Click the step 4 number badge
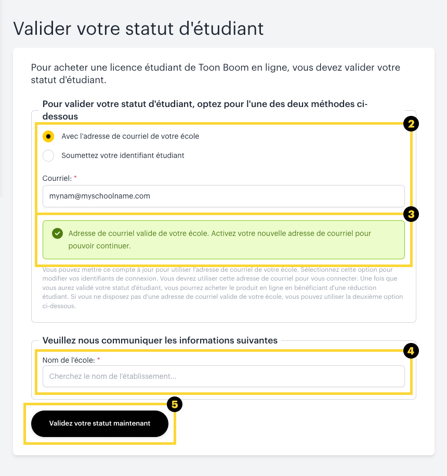Image resolution: width=447 pixels, height=476 pixels. (411, 351)
